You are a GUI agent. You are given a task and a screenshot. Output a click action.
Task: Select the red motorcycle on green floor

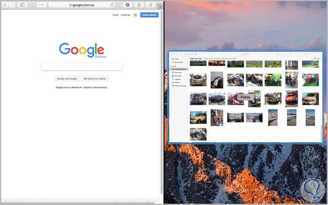pos(310,80)
